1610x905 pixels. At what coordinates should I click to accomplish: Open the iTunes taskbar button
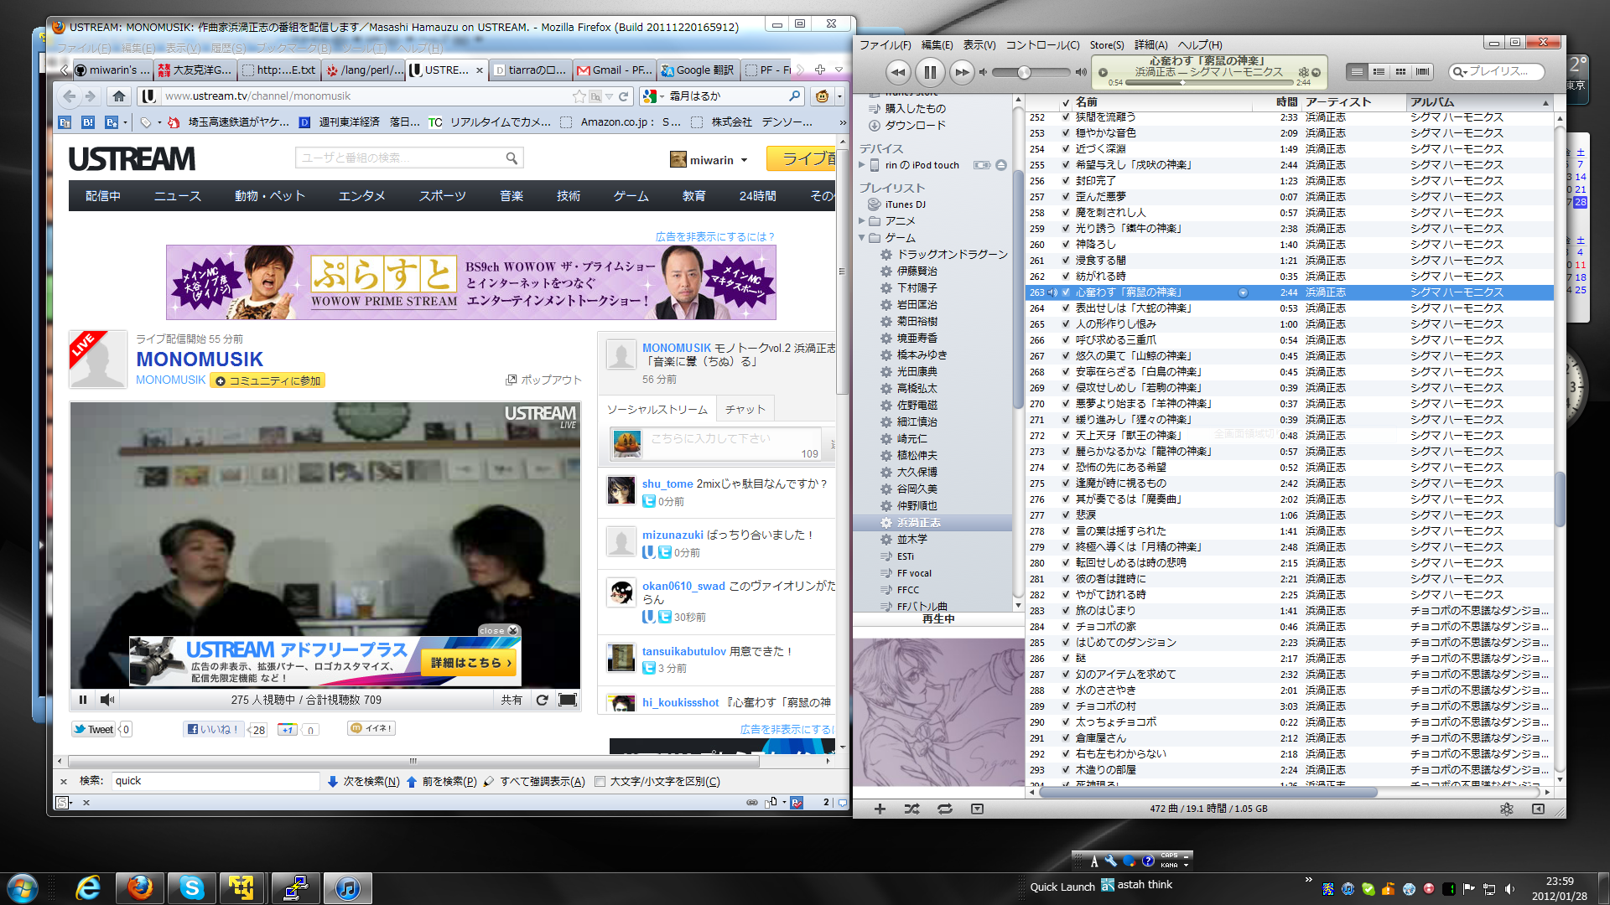tap(347, 887)
